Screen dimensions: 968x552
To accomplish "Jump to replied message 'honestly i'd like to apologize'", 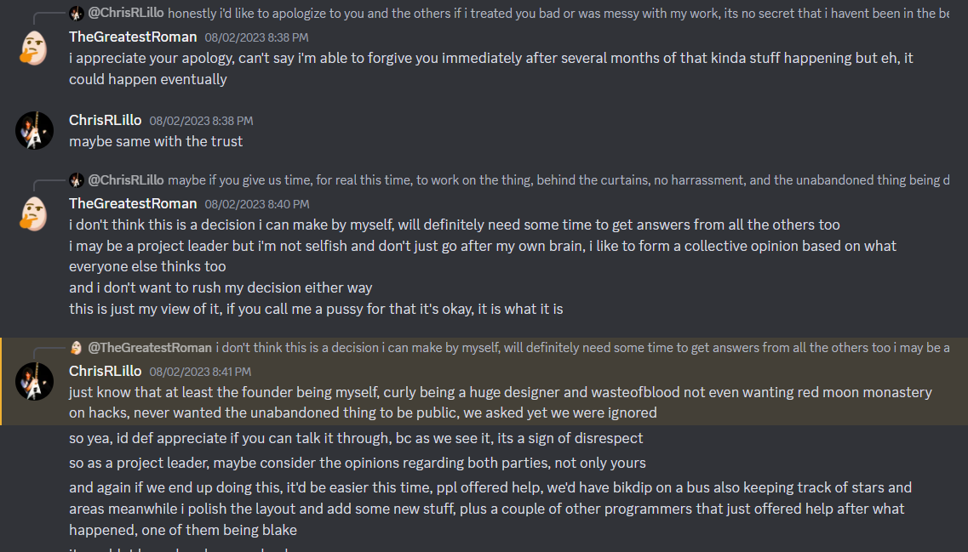I will point(558,13).
